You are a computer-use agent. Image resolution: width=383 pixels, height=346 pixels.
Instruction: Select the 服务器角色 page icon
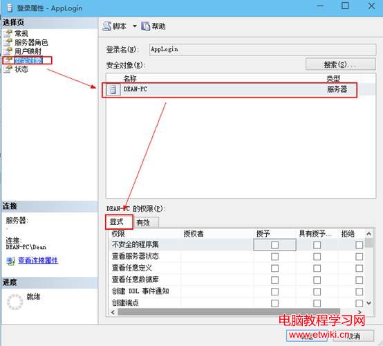[8, 42]
